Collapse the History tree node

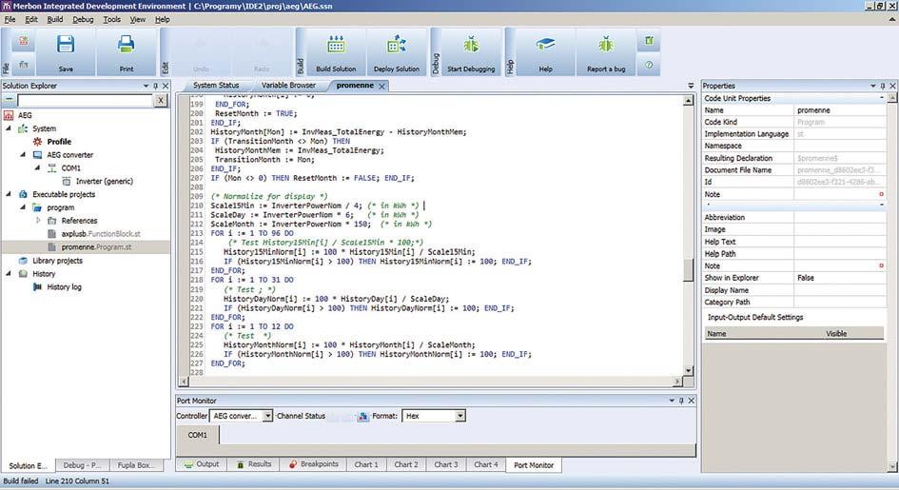(9, 274)
